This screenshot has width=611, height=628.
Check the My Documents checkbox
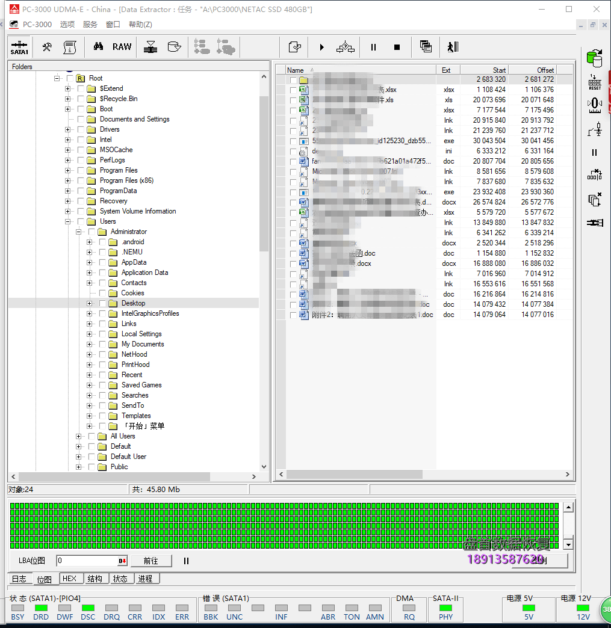[x=102, y=344]
